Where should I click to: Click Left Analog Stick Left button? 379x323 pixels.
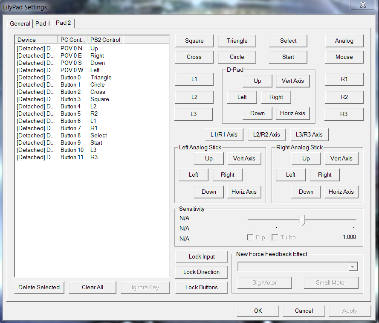(x=194, y=175)
